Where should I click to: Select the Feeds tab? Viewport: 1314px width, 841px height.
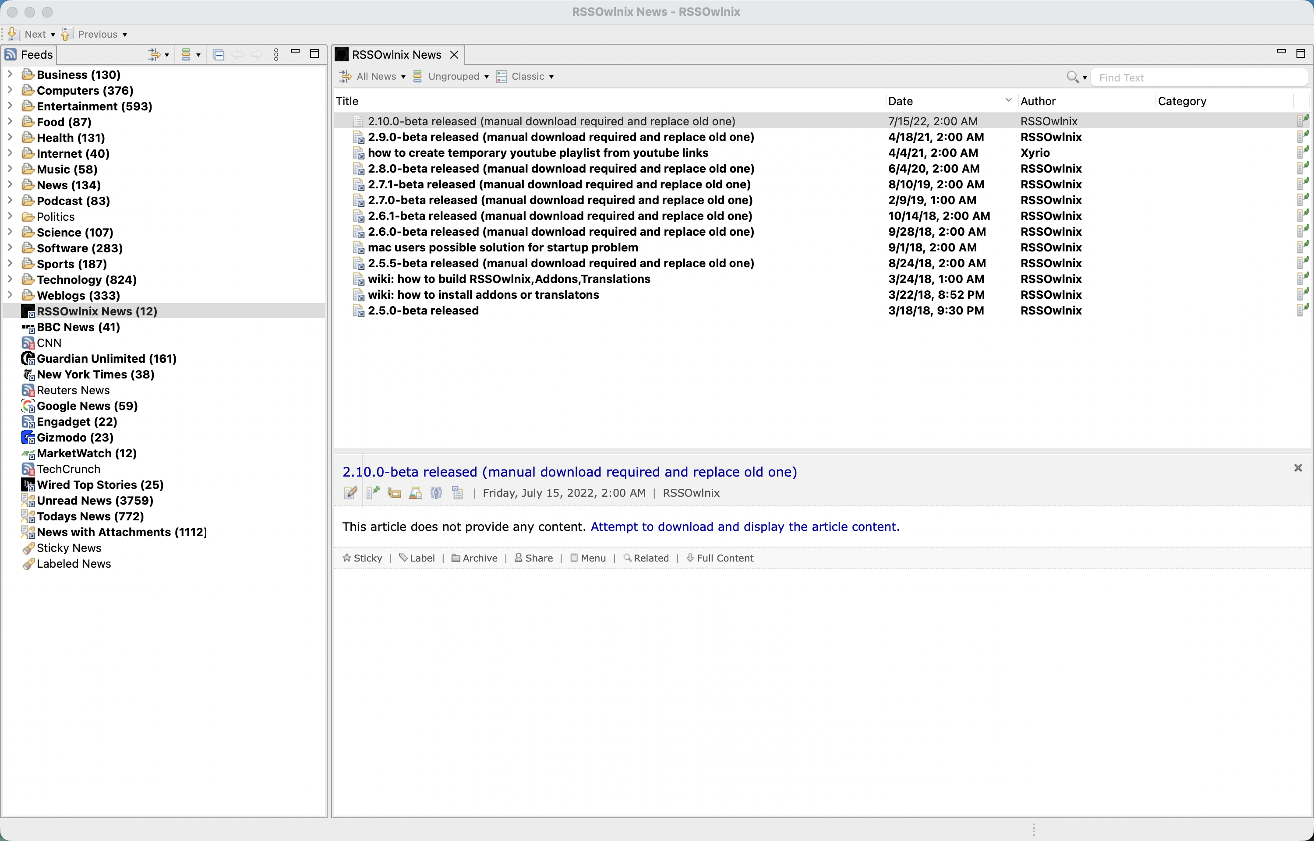(x=29, y=55)
